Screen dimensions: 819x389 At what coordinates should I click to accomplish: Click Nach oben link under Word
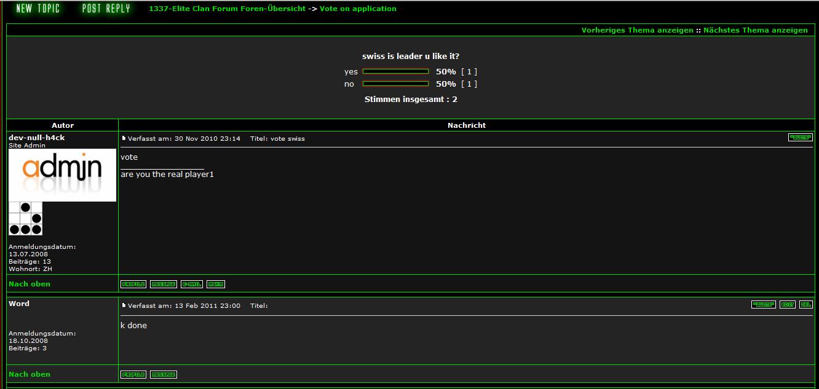click(30, 374)
